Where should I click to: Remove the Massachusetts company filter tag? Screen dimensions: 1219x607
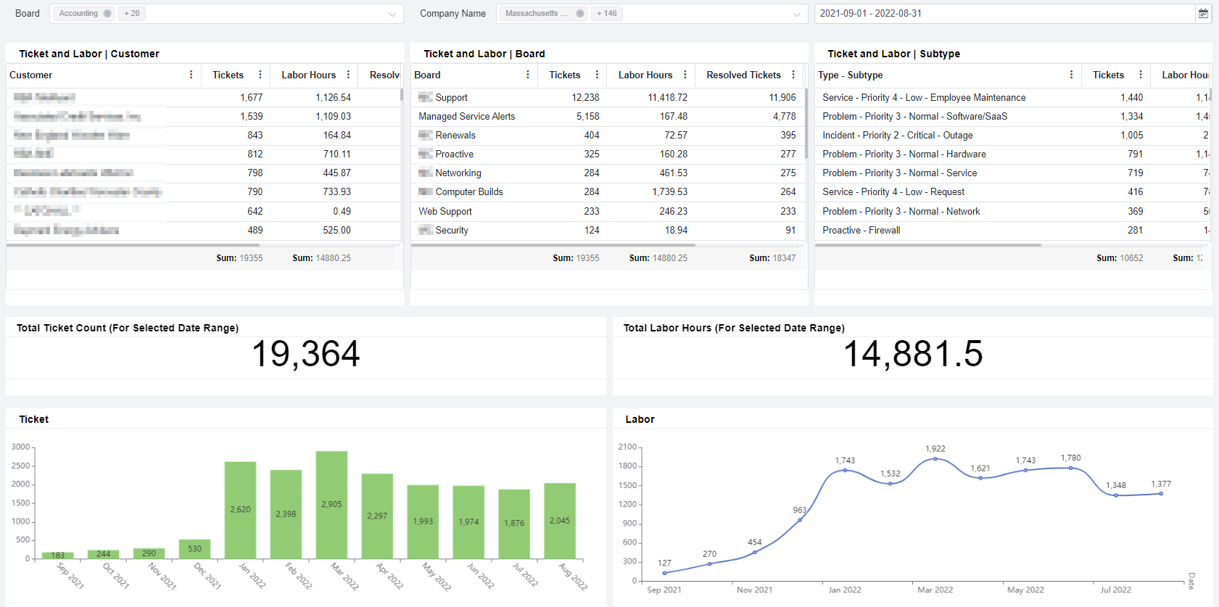tap(579, 14)
